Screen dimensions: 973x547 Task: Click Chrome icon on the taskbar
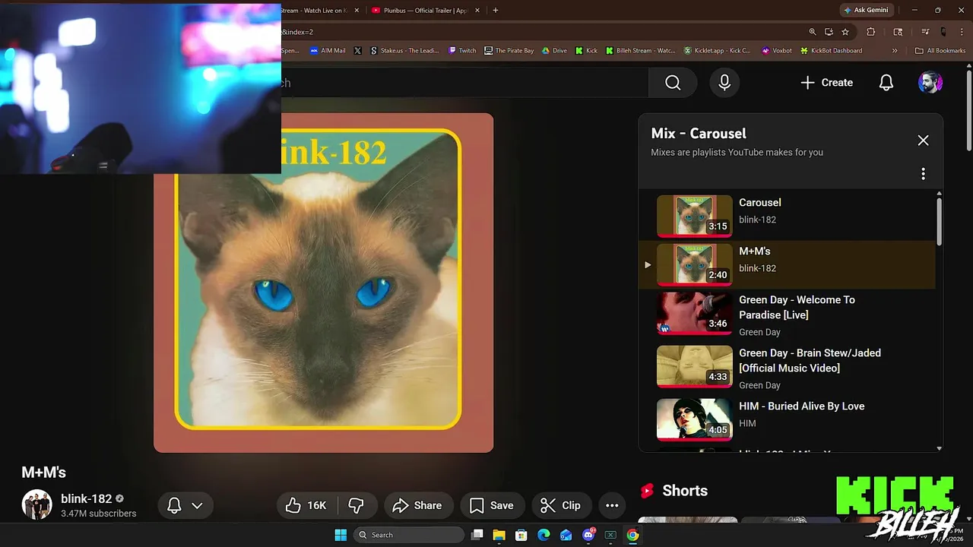(x=632, y=535)
